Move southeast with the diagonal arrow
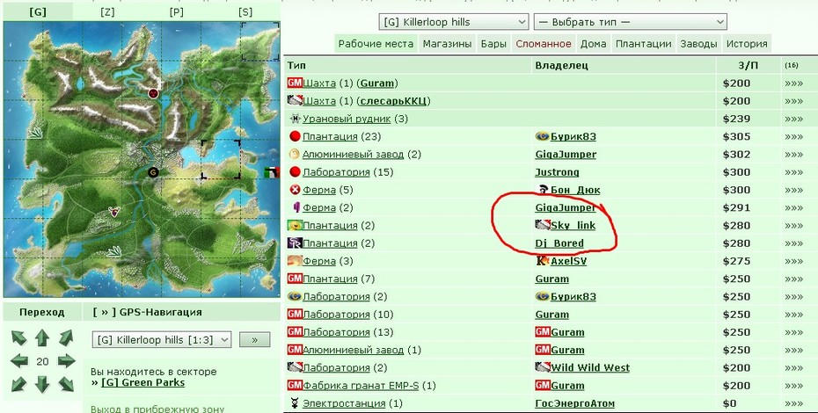The height and width of the screenshot is (413, 818). point(66,384)
